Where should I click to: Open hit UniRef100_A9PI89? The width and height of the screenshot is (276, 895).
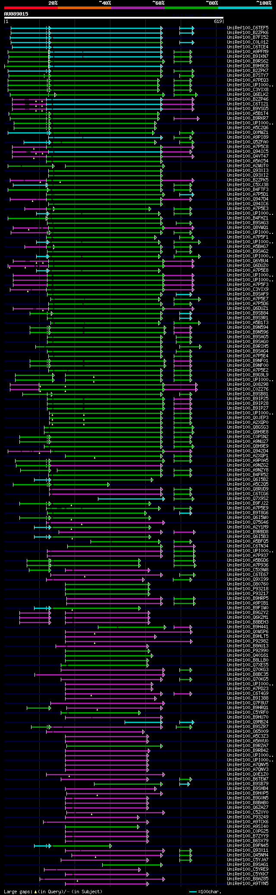tap(248, 137)
